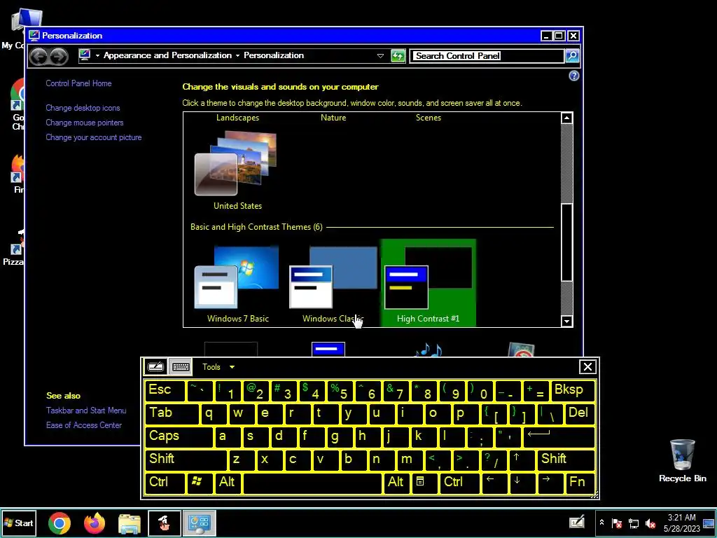Open Windows Explorer folder from taskbar
This screenshot has width=717, height=538.
[130, 523]
